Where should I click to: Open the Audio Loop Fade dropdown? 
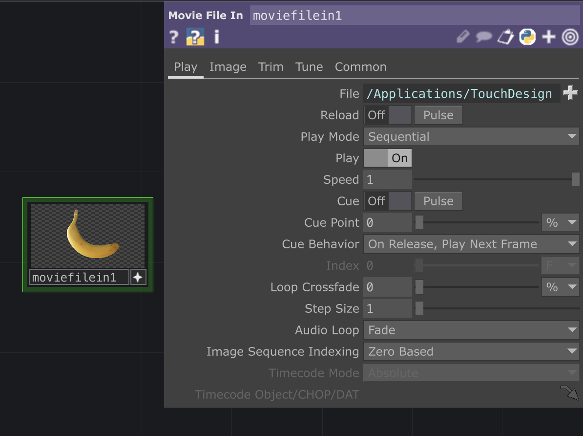[x=471, y=330]
